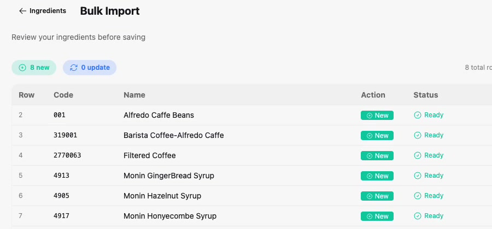Click the plus icon in Monin Hazelnut Syrup New badge
Image resolution: width=492 pixels, height=229 pixels.
370,196
